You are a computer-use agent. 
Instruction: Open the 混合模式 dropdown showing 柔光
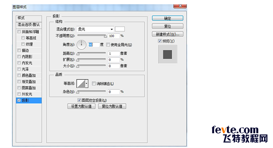point(95,29)
